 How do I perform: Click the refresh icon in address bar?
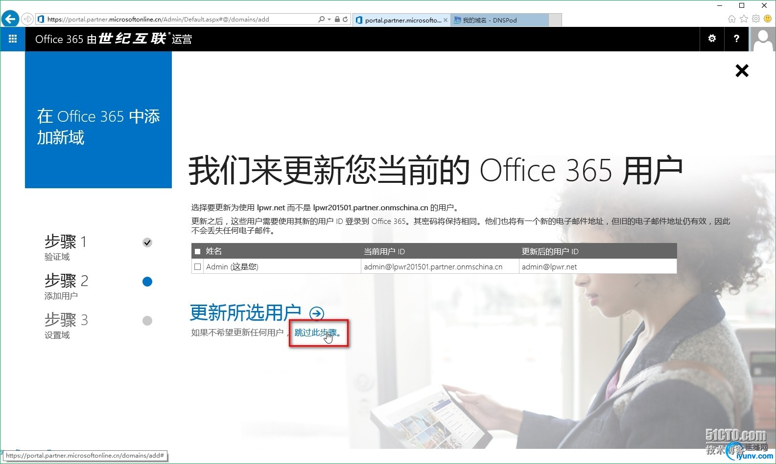point(345,19)
